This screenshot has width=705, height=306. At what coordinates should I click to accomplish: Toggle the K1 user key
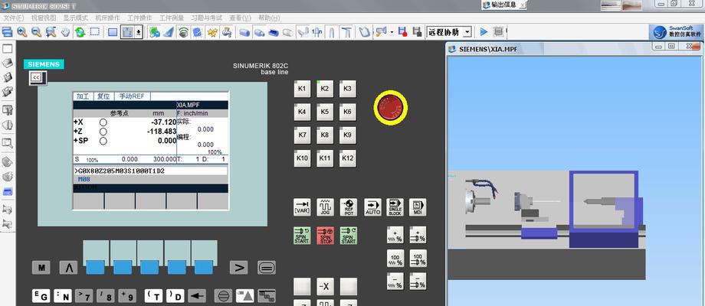coord(302,89)
